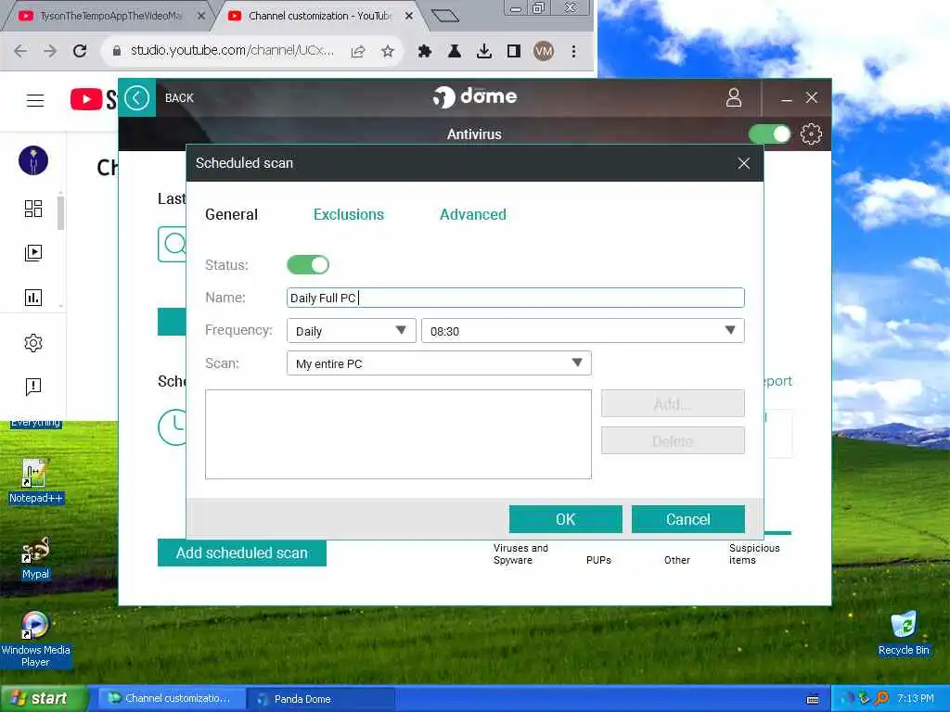Switch to the General tab
Image resolution: width=950 pixels, height=712 pixels.
pos(231,214)
